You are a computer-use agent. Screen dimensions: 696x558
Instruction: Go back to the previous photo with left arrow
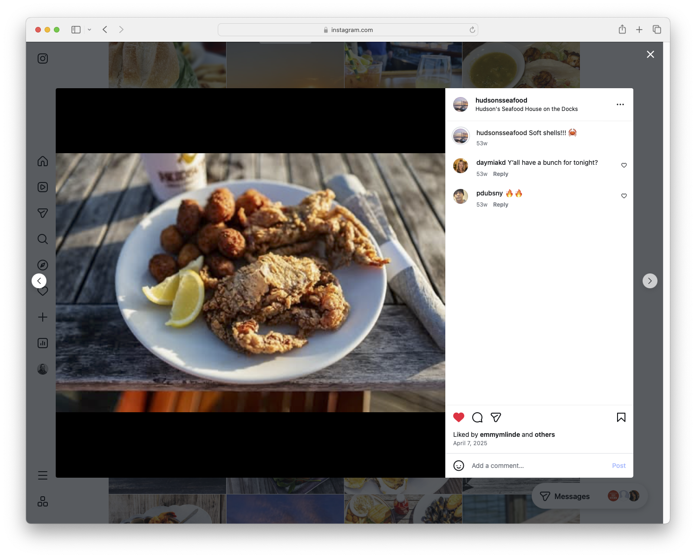click(x=39, y=281)
